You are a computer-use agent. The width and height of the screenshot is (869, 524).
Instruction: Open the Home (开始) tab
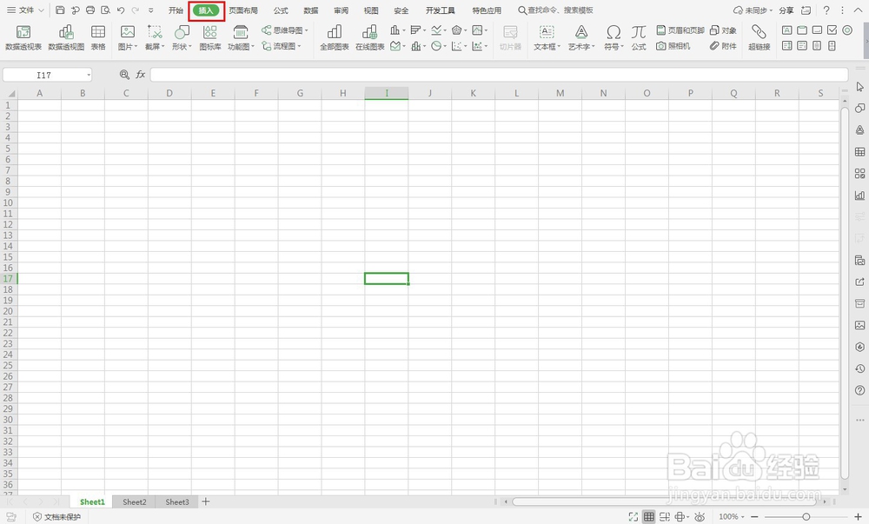pos(176,10)
